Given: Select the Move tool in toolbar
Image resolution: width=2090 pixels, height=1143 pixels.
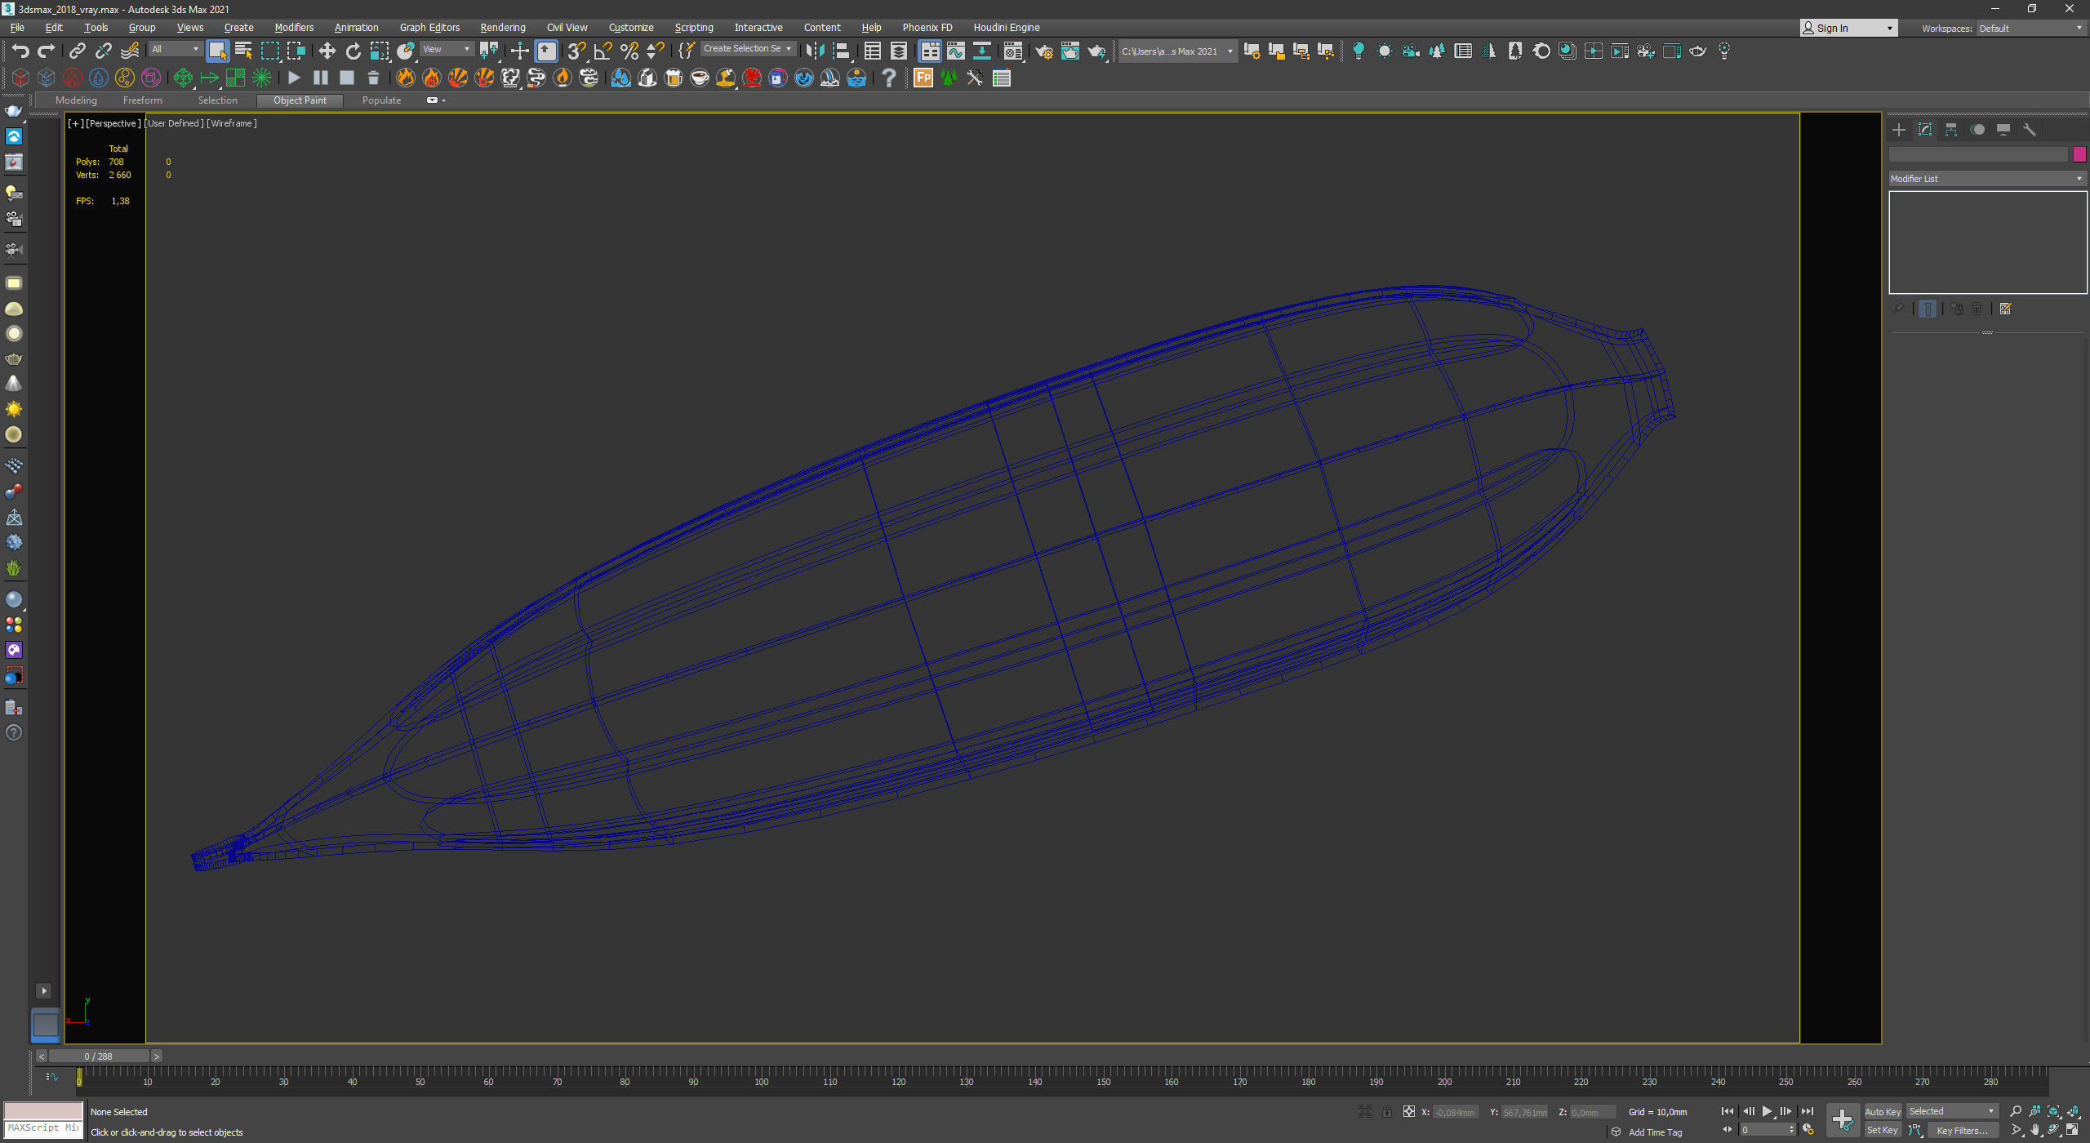Looking at the screenshot, I should pyautogui.click(x=327, y=51).
